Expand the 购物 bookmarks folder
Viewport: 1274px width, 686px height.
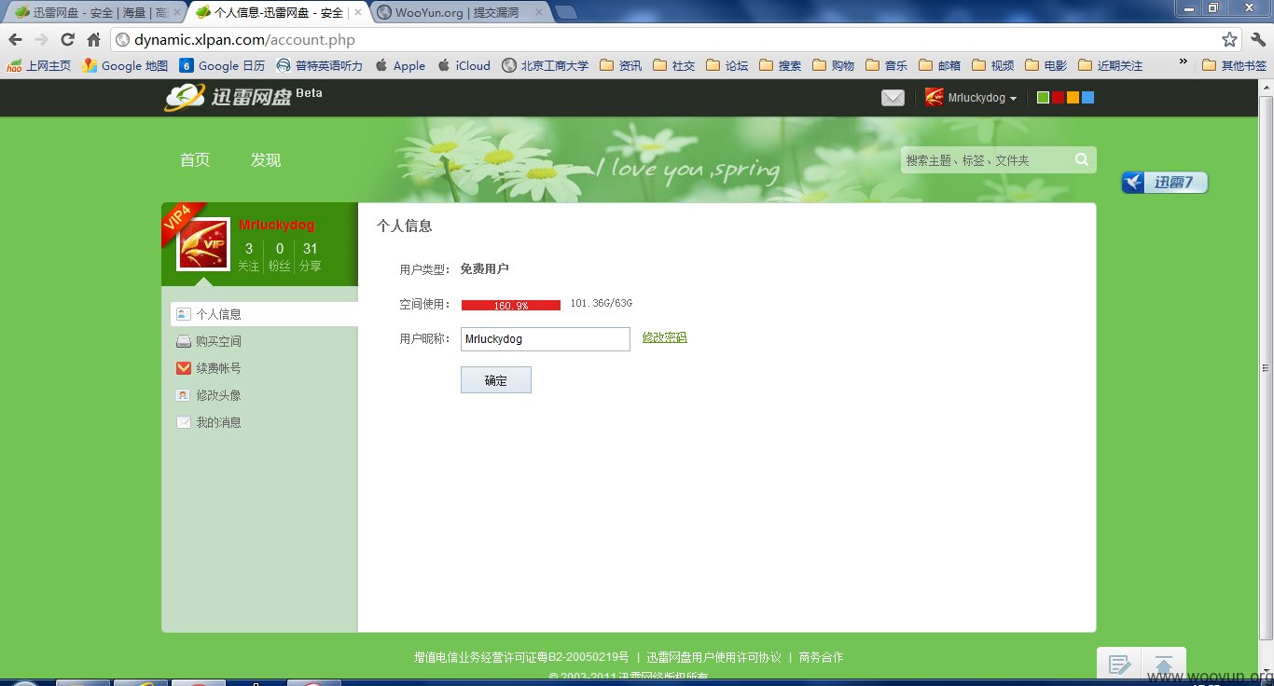click(x=833, y=65)
